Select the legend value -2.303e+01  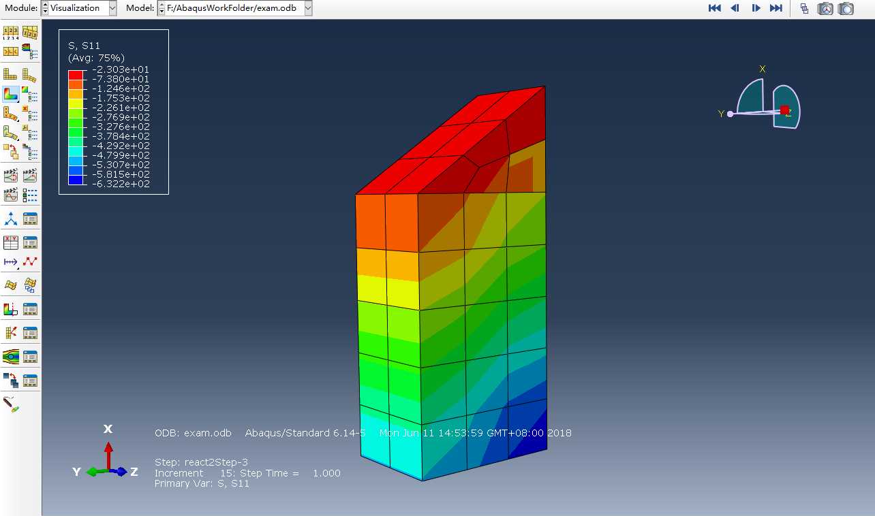click(121, 69)
